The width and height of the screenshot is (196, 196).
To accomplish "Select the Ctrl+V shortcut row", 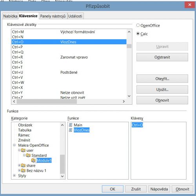I will coord(69,78).
